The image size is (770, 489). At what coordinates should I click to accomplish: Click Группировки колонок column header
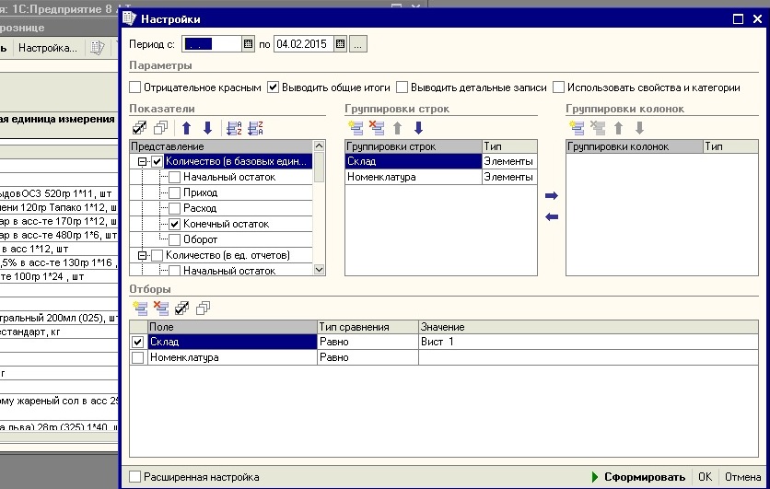(x=634, y=146)
